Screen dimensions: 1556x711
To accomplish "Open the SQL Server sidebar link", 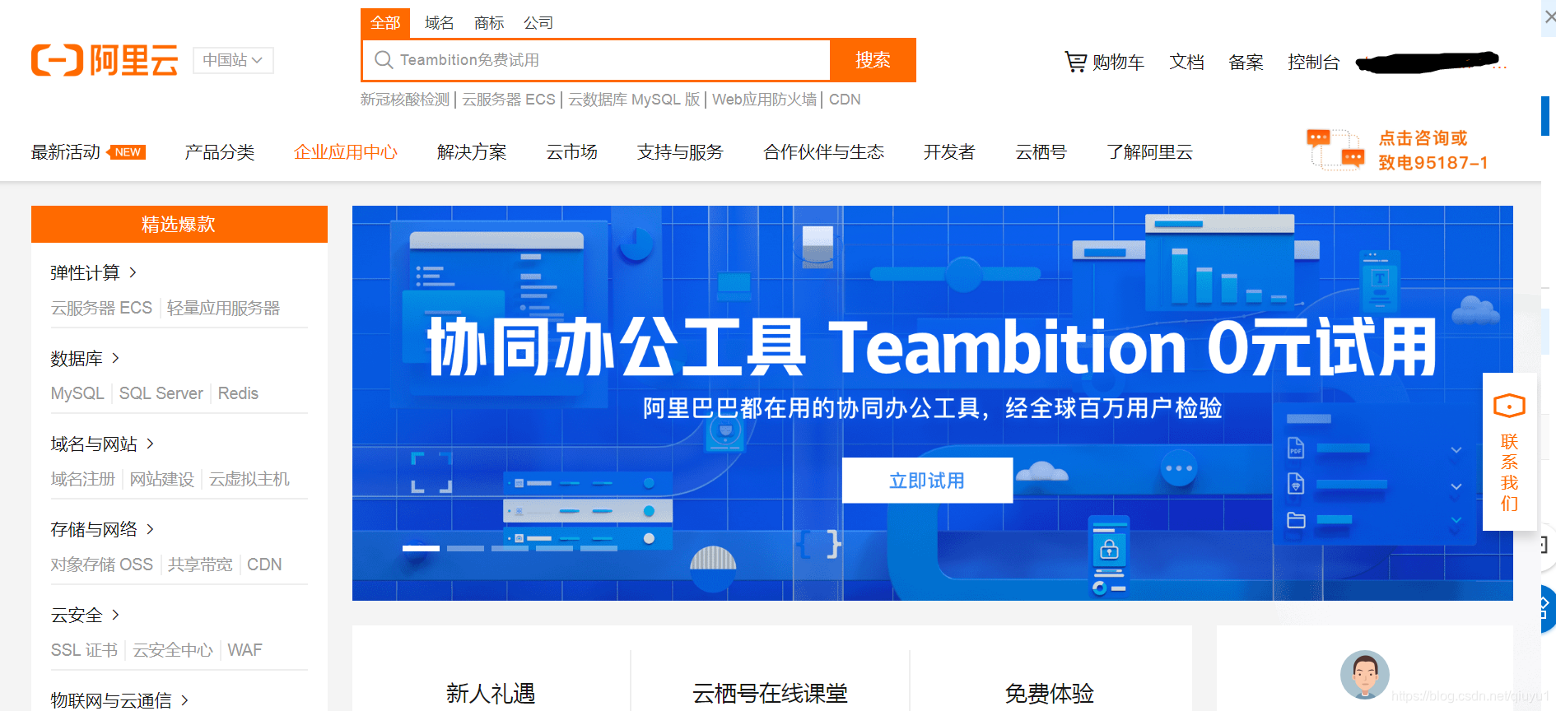I will 161,393.
